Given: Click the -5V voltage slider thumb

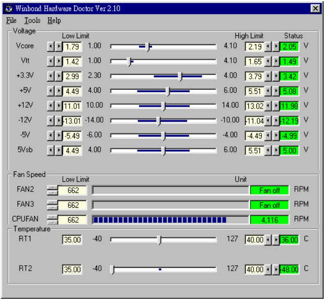Looking at the screenshot, I should tap(163, 136).
